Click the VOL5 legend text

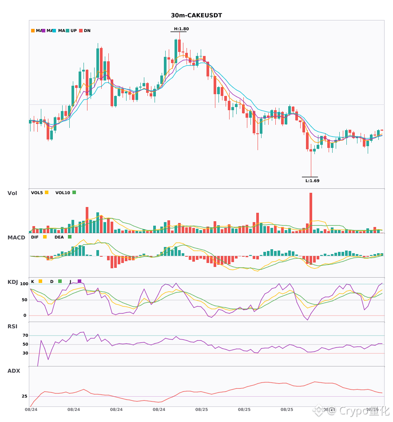click(37, 193)
